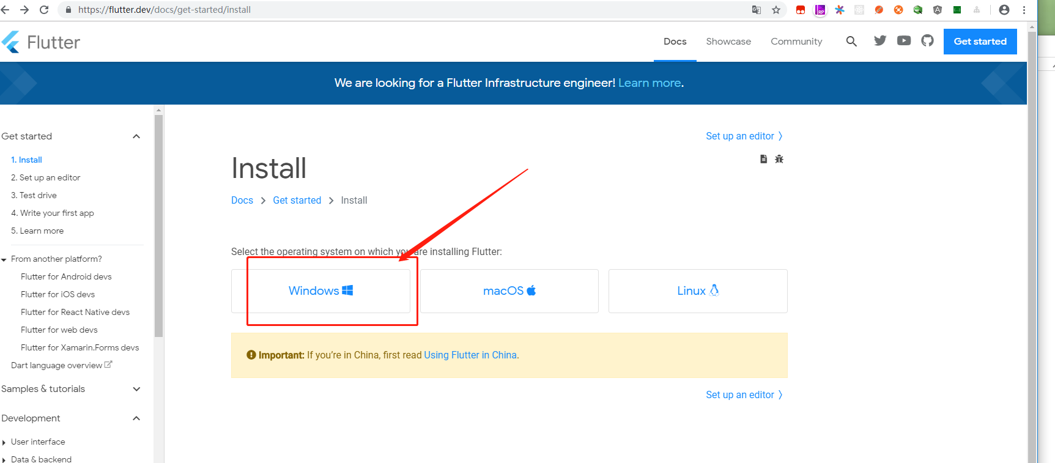This screenshot has height=463, width=1055.
Task: Choose the macOS install option
Action: (x=509, y=291)
